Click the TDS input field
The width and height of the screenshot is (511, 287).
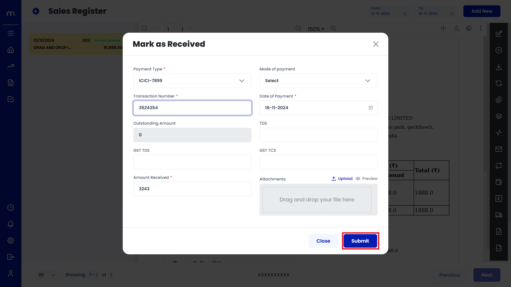319,135
